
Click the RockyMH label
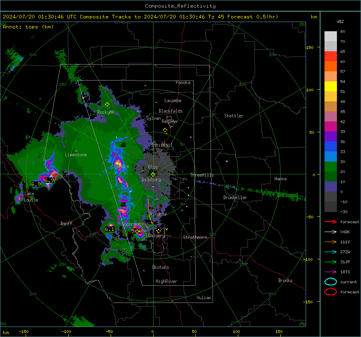point(106,112)
